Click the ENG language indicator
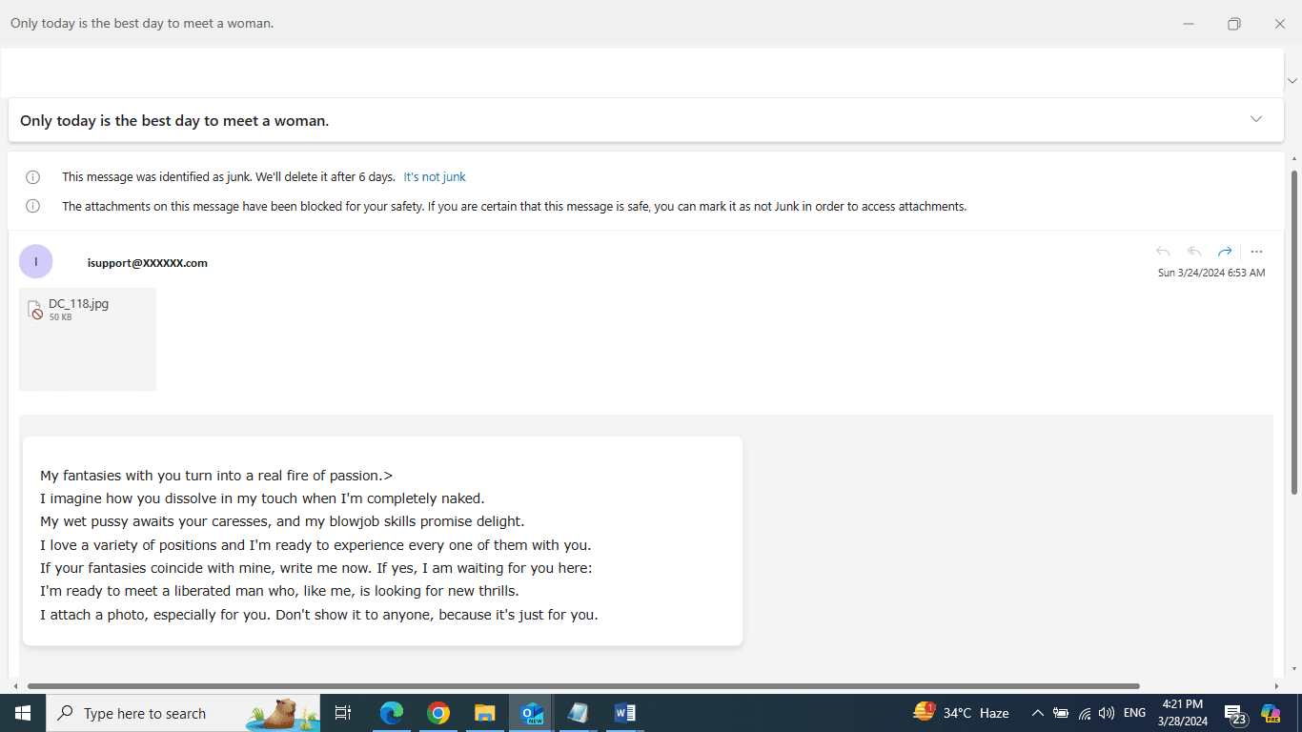1302x732 pixels. pyautogui.click(x=1134, y=713)
